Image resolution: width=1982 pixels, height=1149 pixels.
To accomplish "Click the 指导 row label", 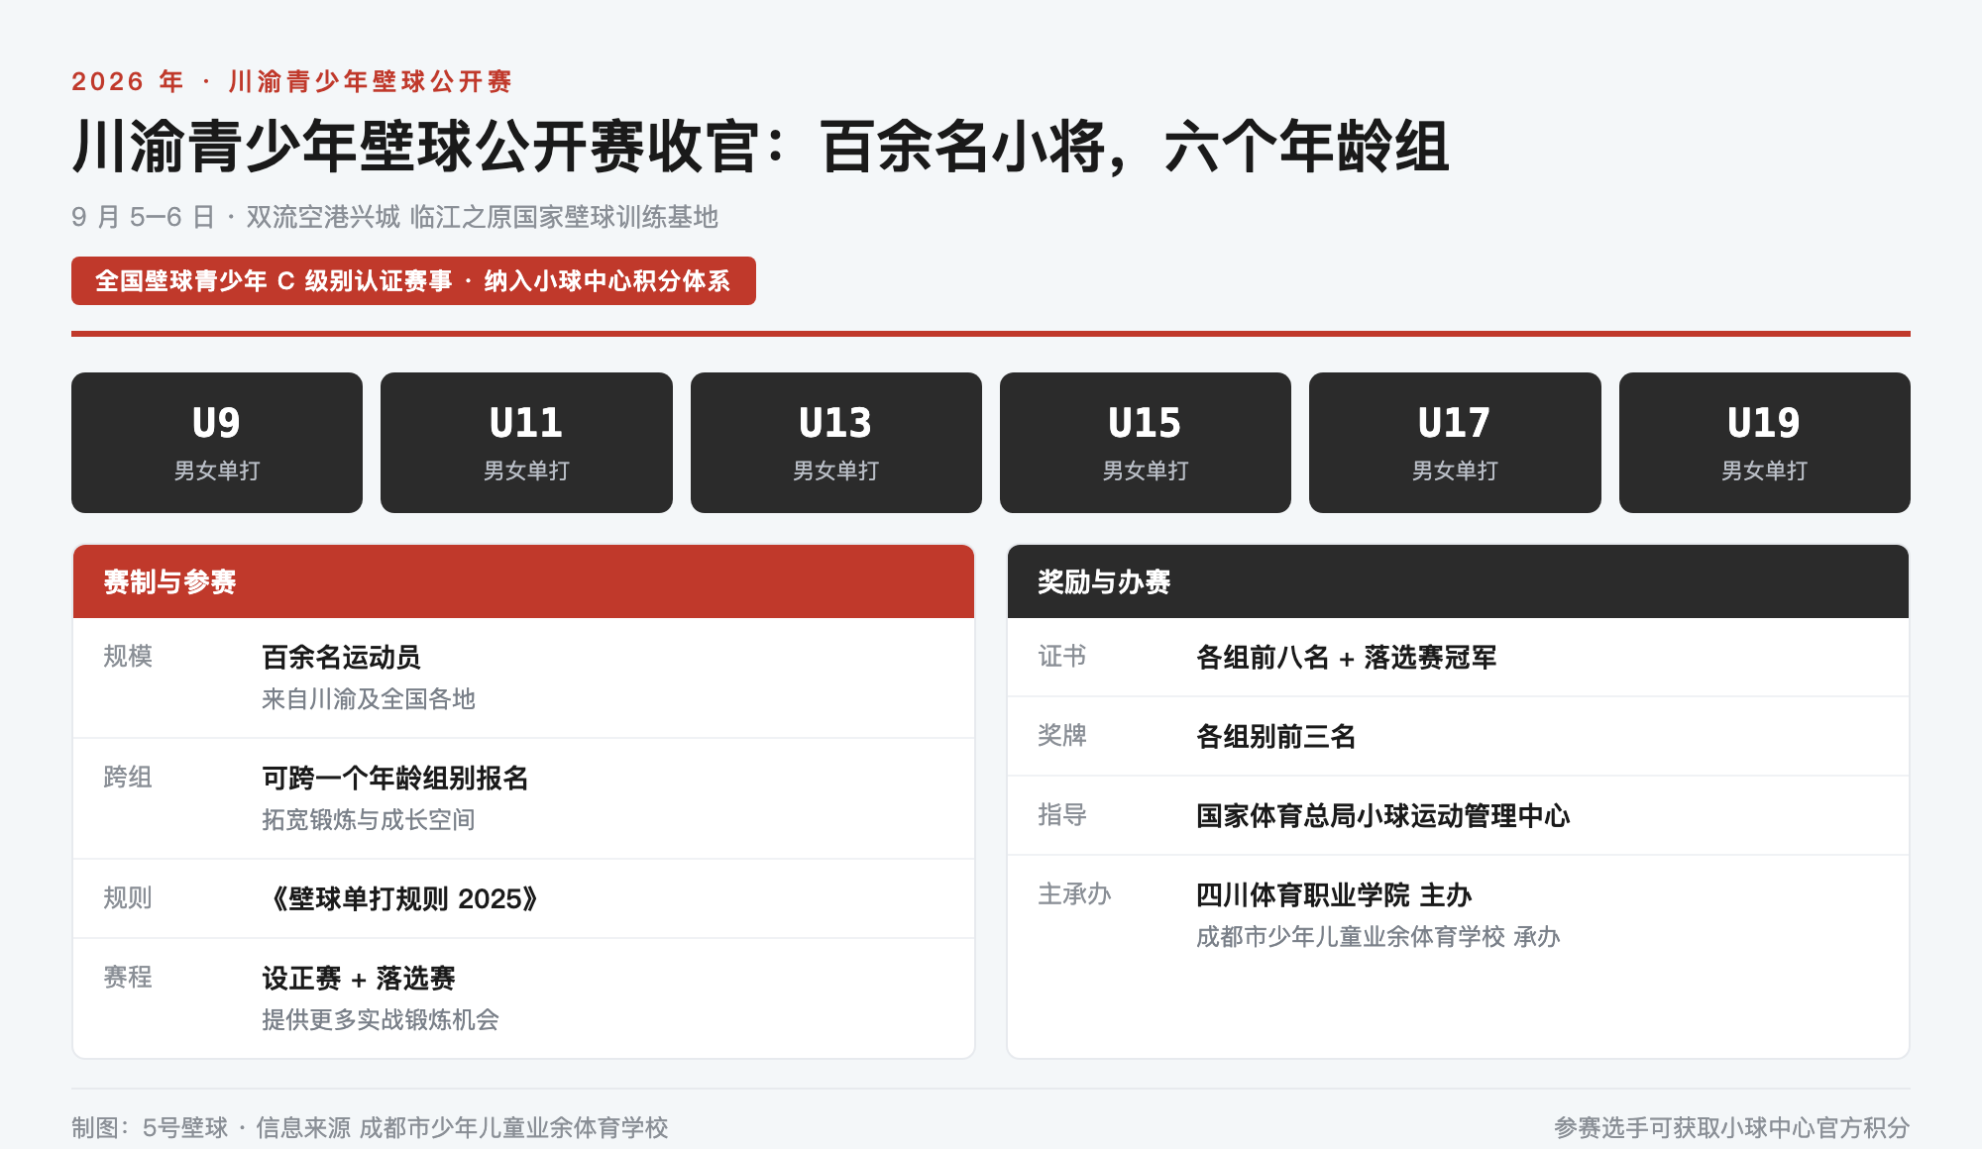I will pos(1062,815).
